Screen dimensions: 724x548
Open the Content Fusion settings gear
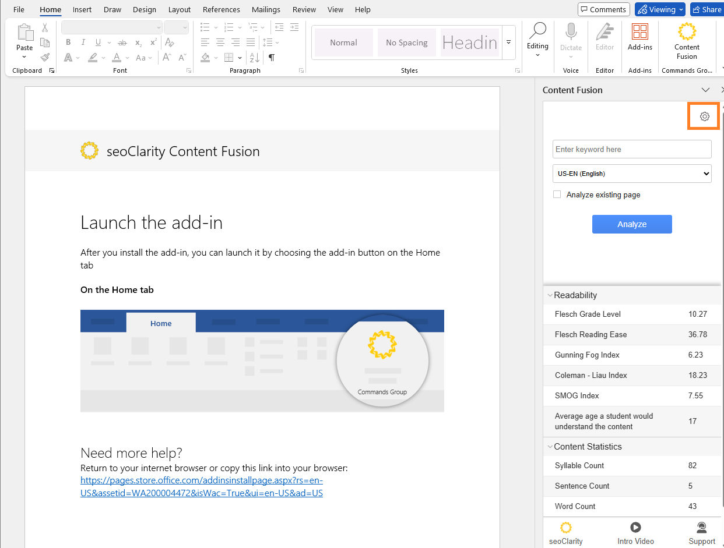tap(704, 116)
